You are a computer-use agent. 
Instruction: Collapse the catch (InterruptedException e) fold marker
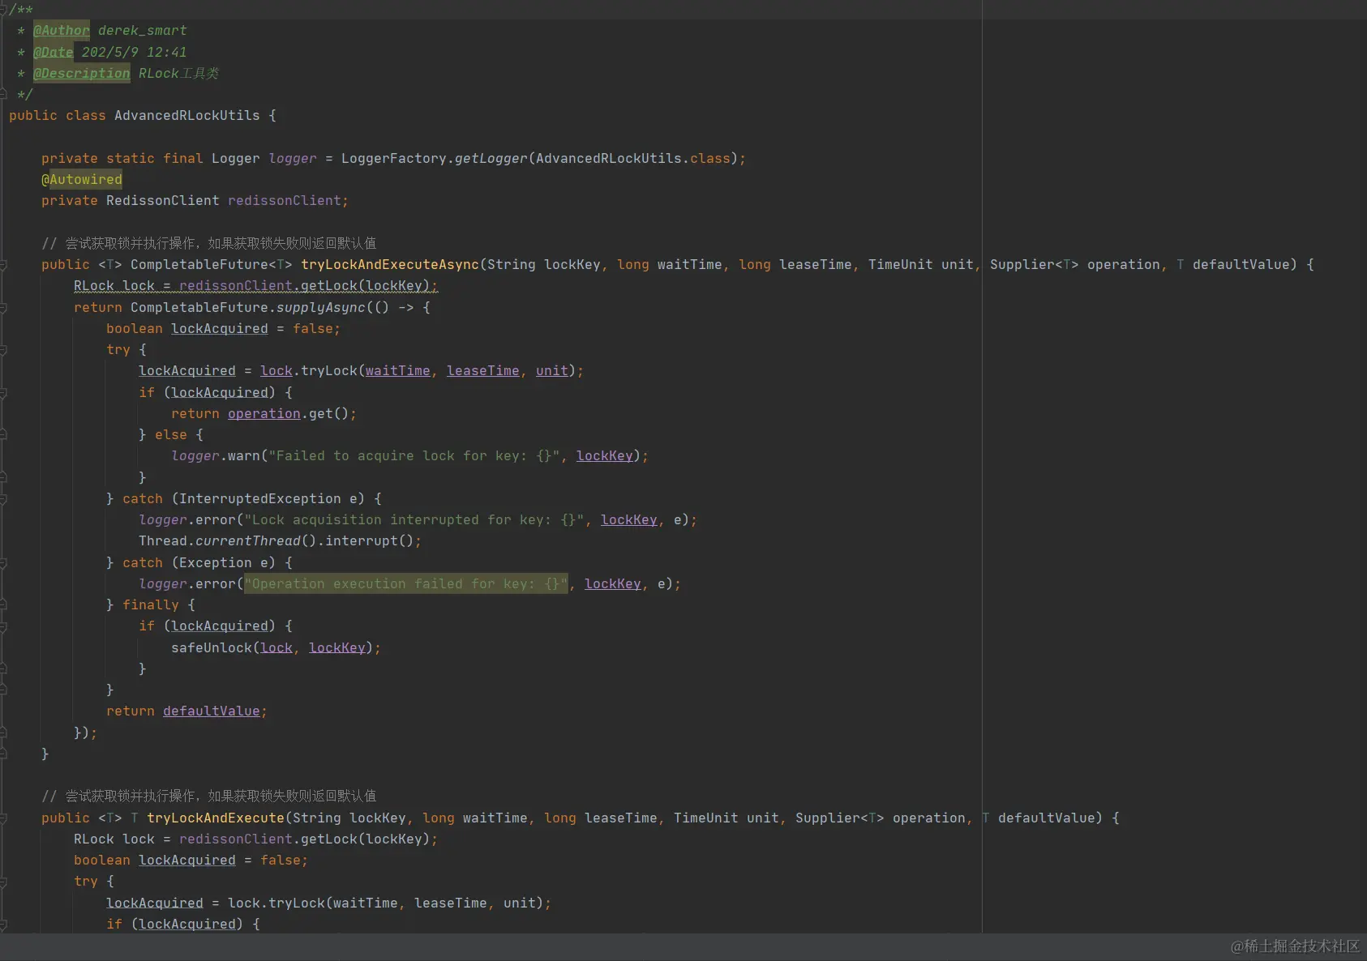pyautogui.click(x=3, y=499)
